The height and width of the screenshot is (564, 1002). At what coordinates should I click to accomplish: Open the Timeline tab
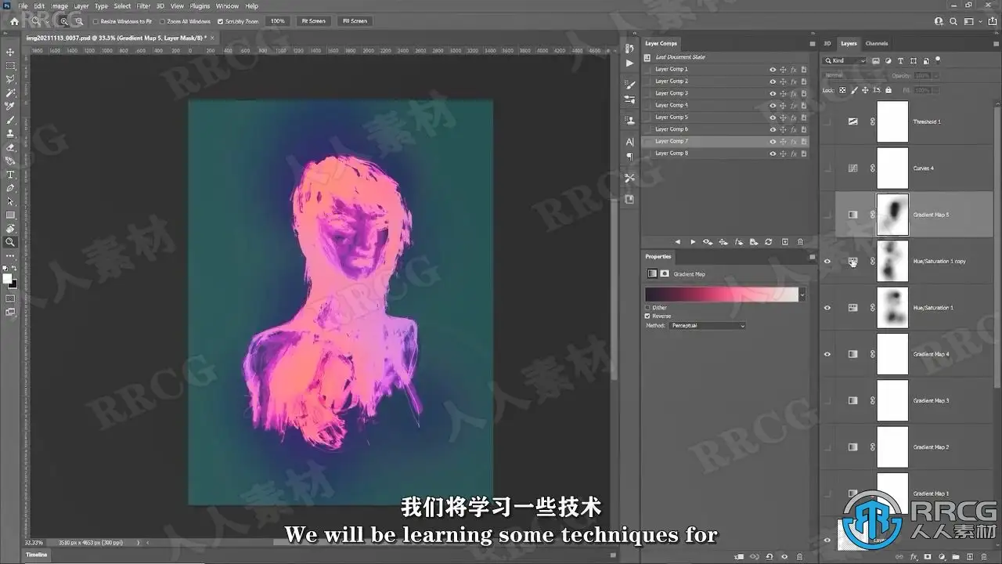tap(37, 555)
